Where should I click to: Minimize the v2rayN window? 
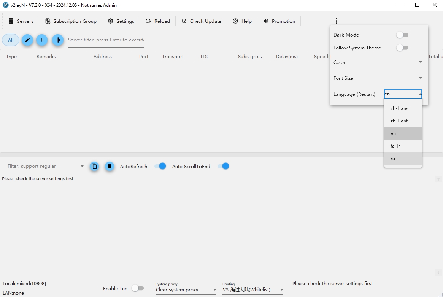pyautogui.click(x=400, y=5)
